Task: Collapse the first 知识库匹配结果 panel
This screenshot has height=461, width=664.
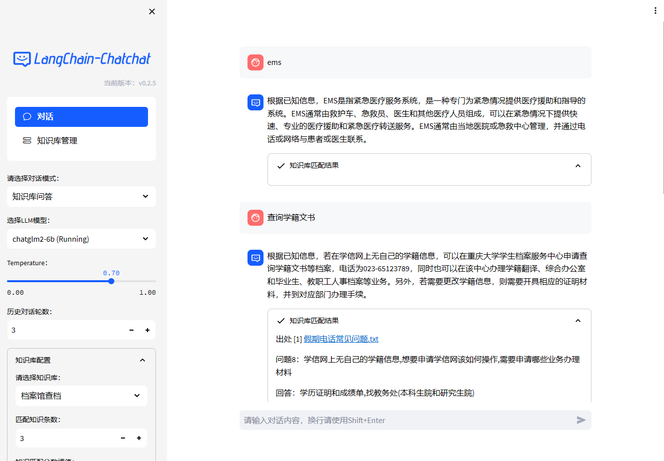Action: (577, 166)
